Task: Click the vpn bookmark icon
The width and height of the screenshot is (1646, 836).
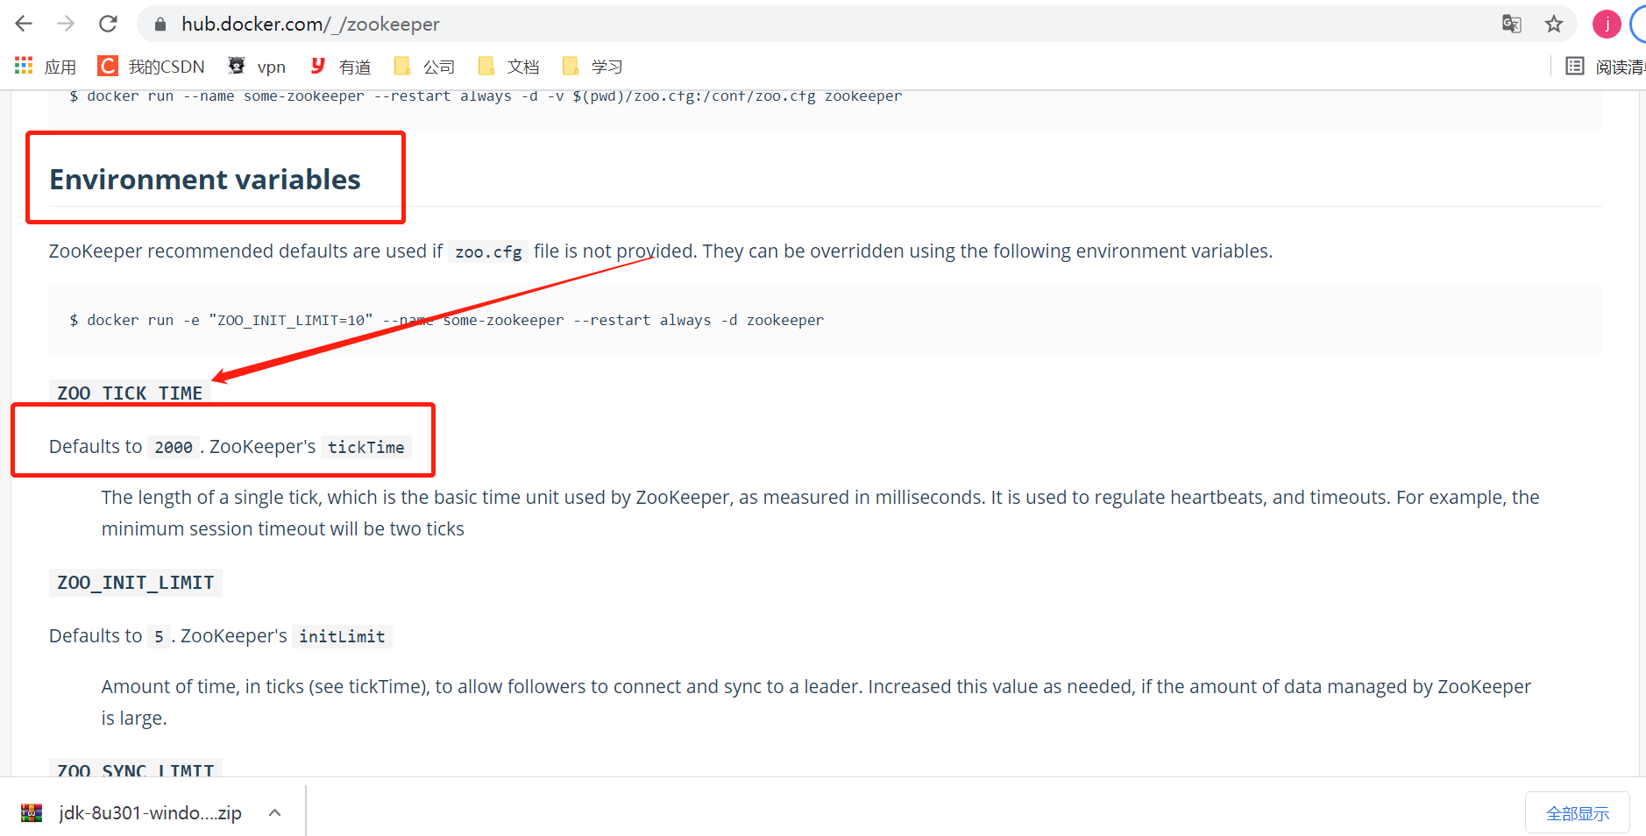Action: (235, 66)
